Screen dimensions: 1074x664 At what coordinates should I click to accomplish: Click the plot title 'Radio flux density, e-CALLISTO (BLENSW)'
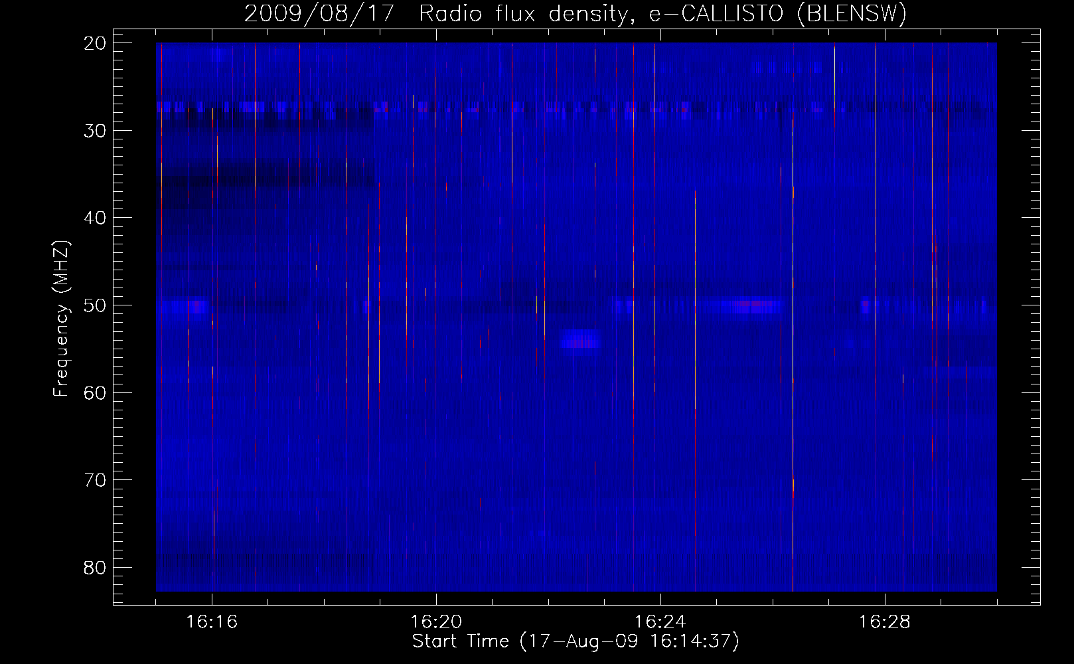(x=662, y=14)
